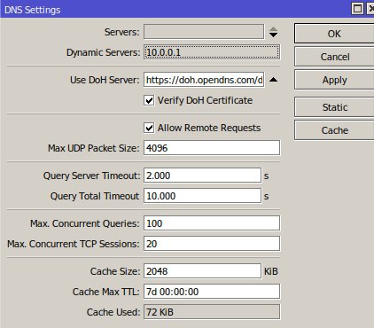Click the Use DoH Server URL field
374x328 pixels.
(204, 80)
